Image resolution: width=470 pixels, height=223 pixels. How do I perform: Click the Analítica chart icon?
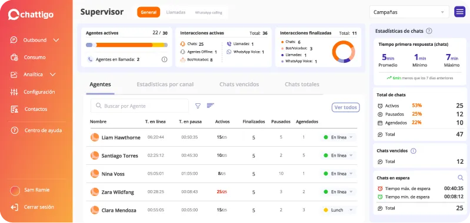point(14,75)
